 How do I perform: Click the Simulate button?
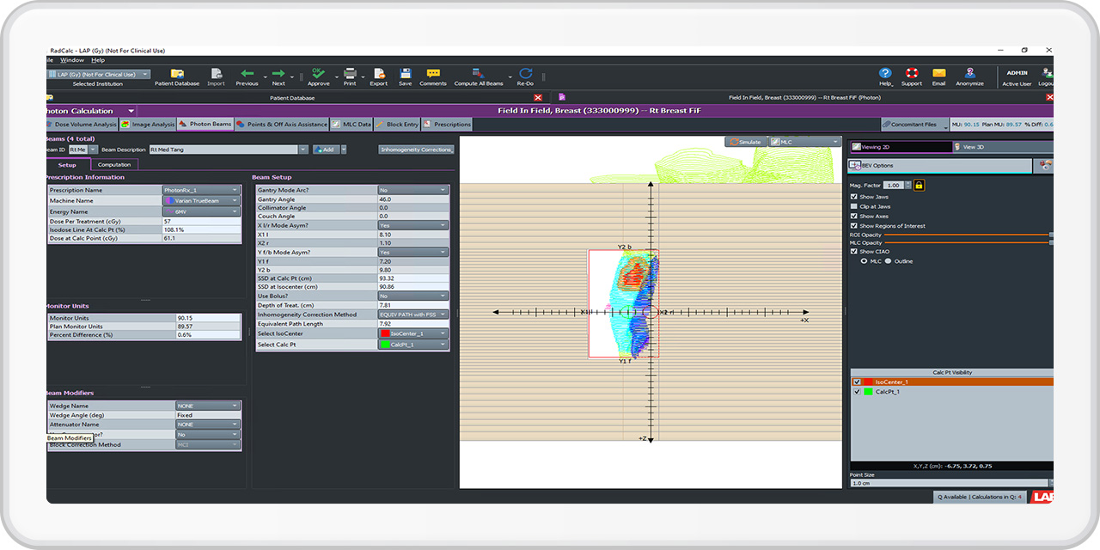745,142
